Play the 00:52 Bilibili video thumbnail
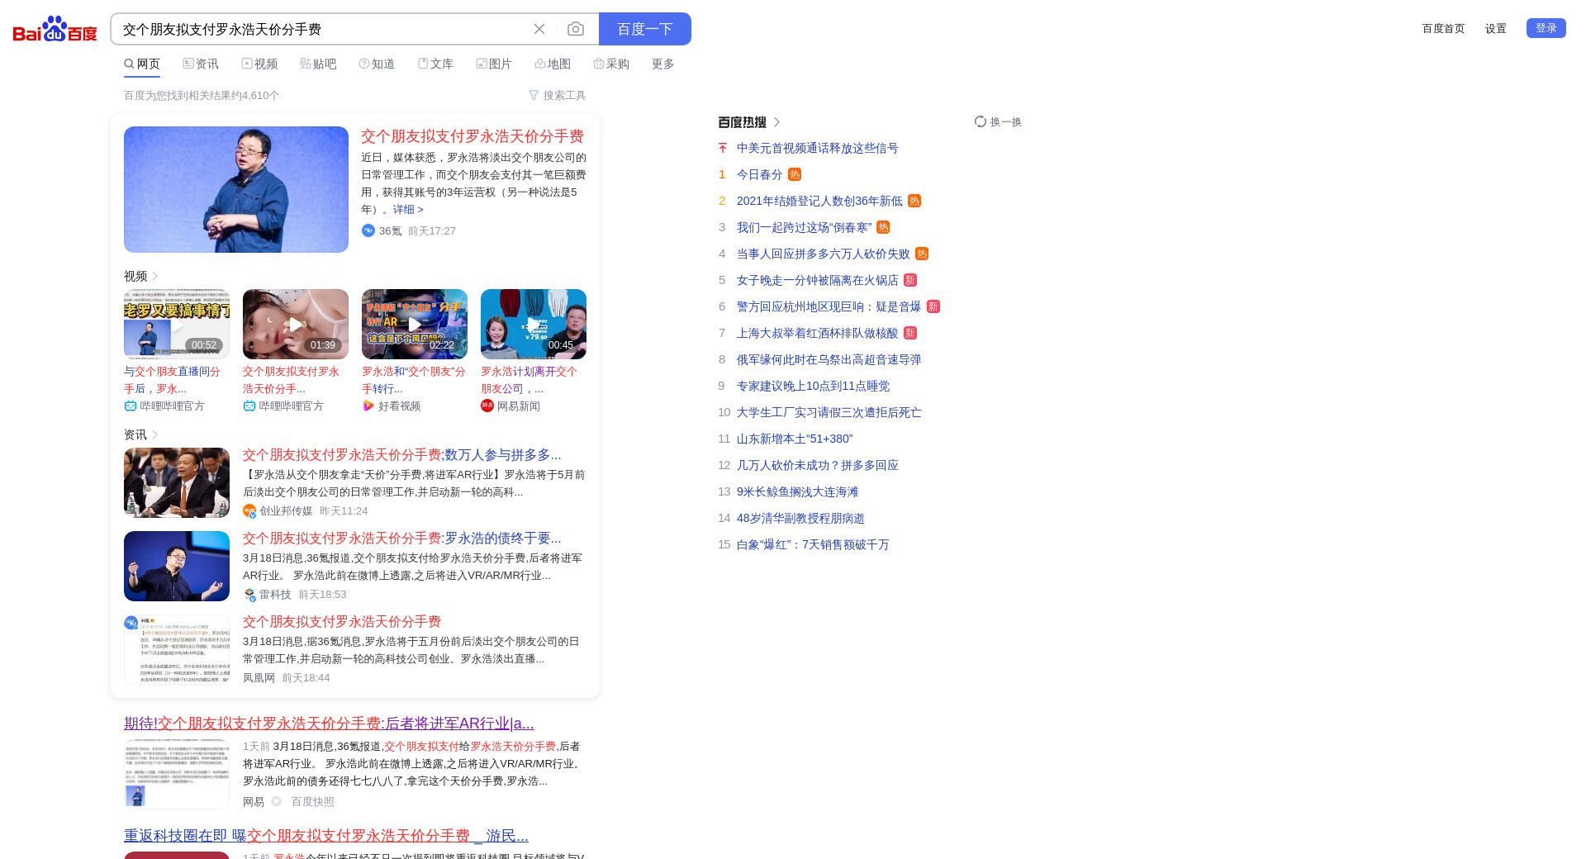This screenshot has height=859, width=1586. 177,324
